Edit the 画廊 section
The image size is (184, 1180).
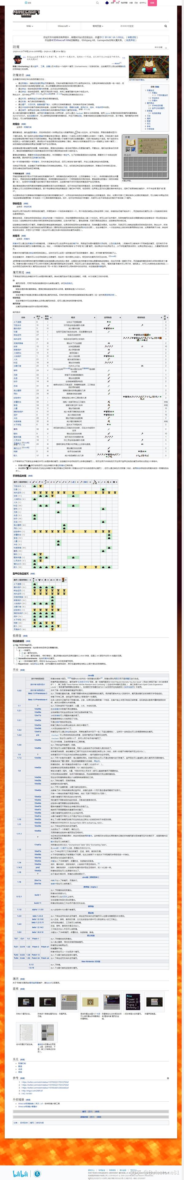point(22,989)
